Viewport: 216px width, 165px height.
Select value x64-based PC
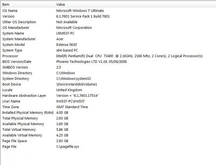(67, 50)
